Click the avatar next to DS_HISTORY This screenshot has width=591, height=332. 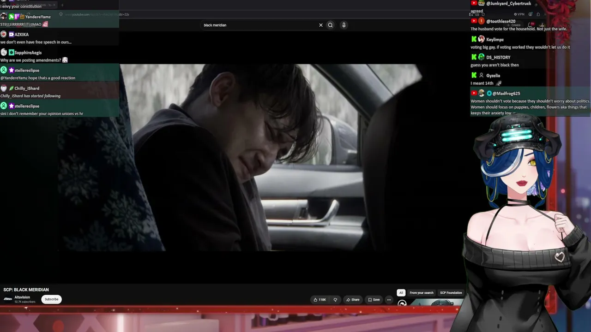[x=482, y=57]
